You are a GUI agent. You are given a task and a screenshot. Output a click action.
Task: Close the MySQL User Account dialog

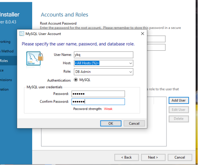tap(143, 34)
